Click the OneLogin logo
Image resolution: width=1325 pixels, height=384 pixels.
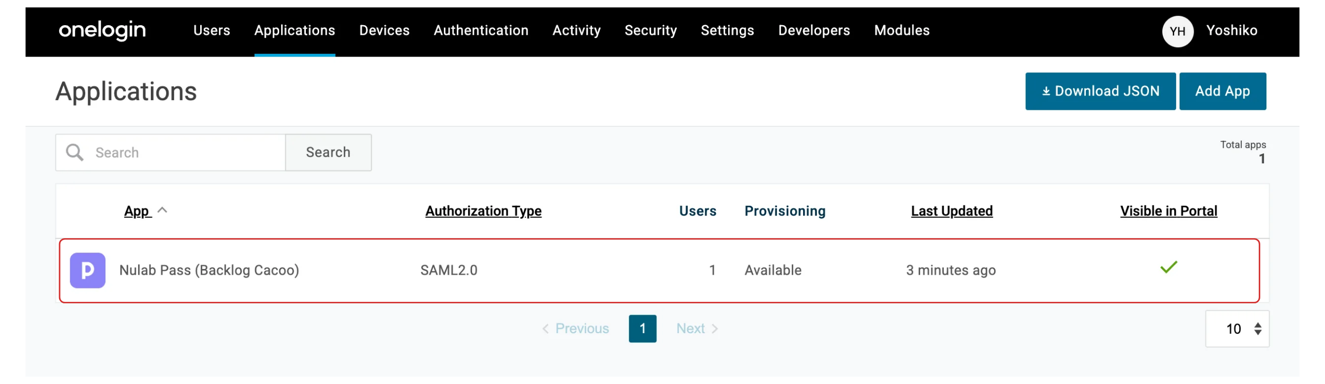point(102,30)
